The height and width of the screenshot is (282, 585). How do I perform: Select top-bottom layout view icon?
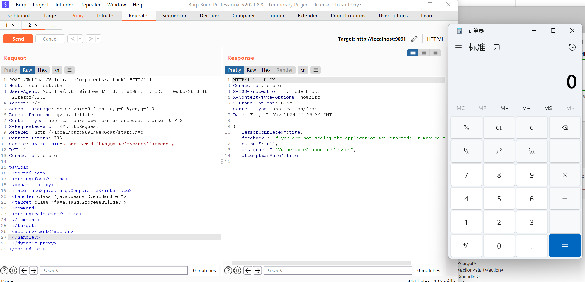point(424,53)
